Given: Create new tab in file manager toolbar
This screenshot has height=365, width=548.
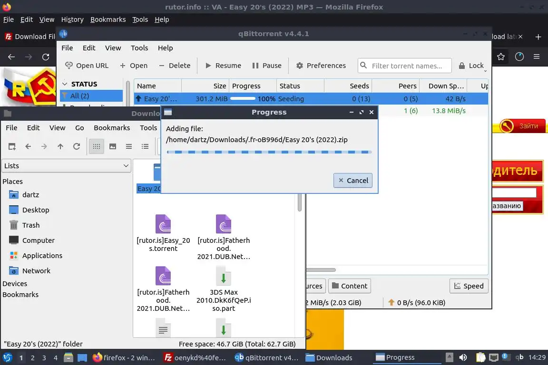Looking at the screenshot, I should click(12, 146).
